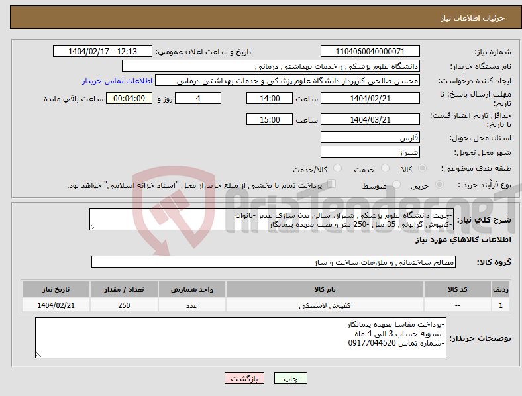
Task: Click the ایجاد کننده درخواست field
Action: pyautogui.click(x=287, y=81)
